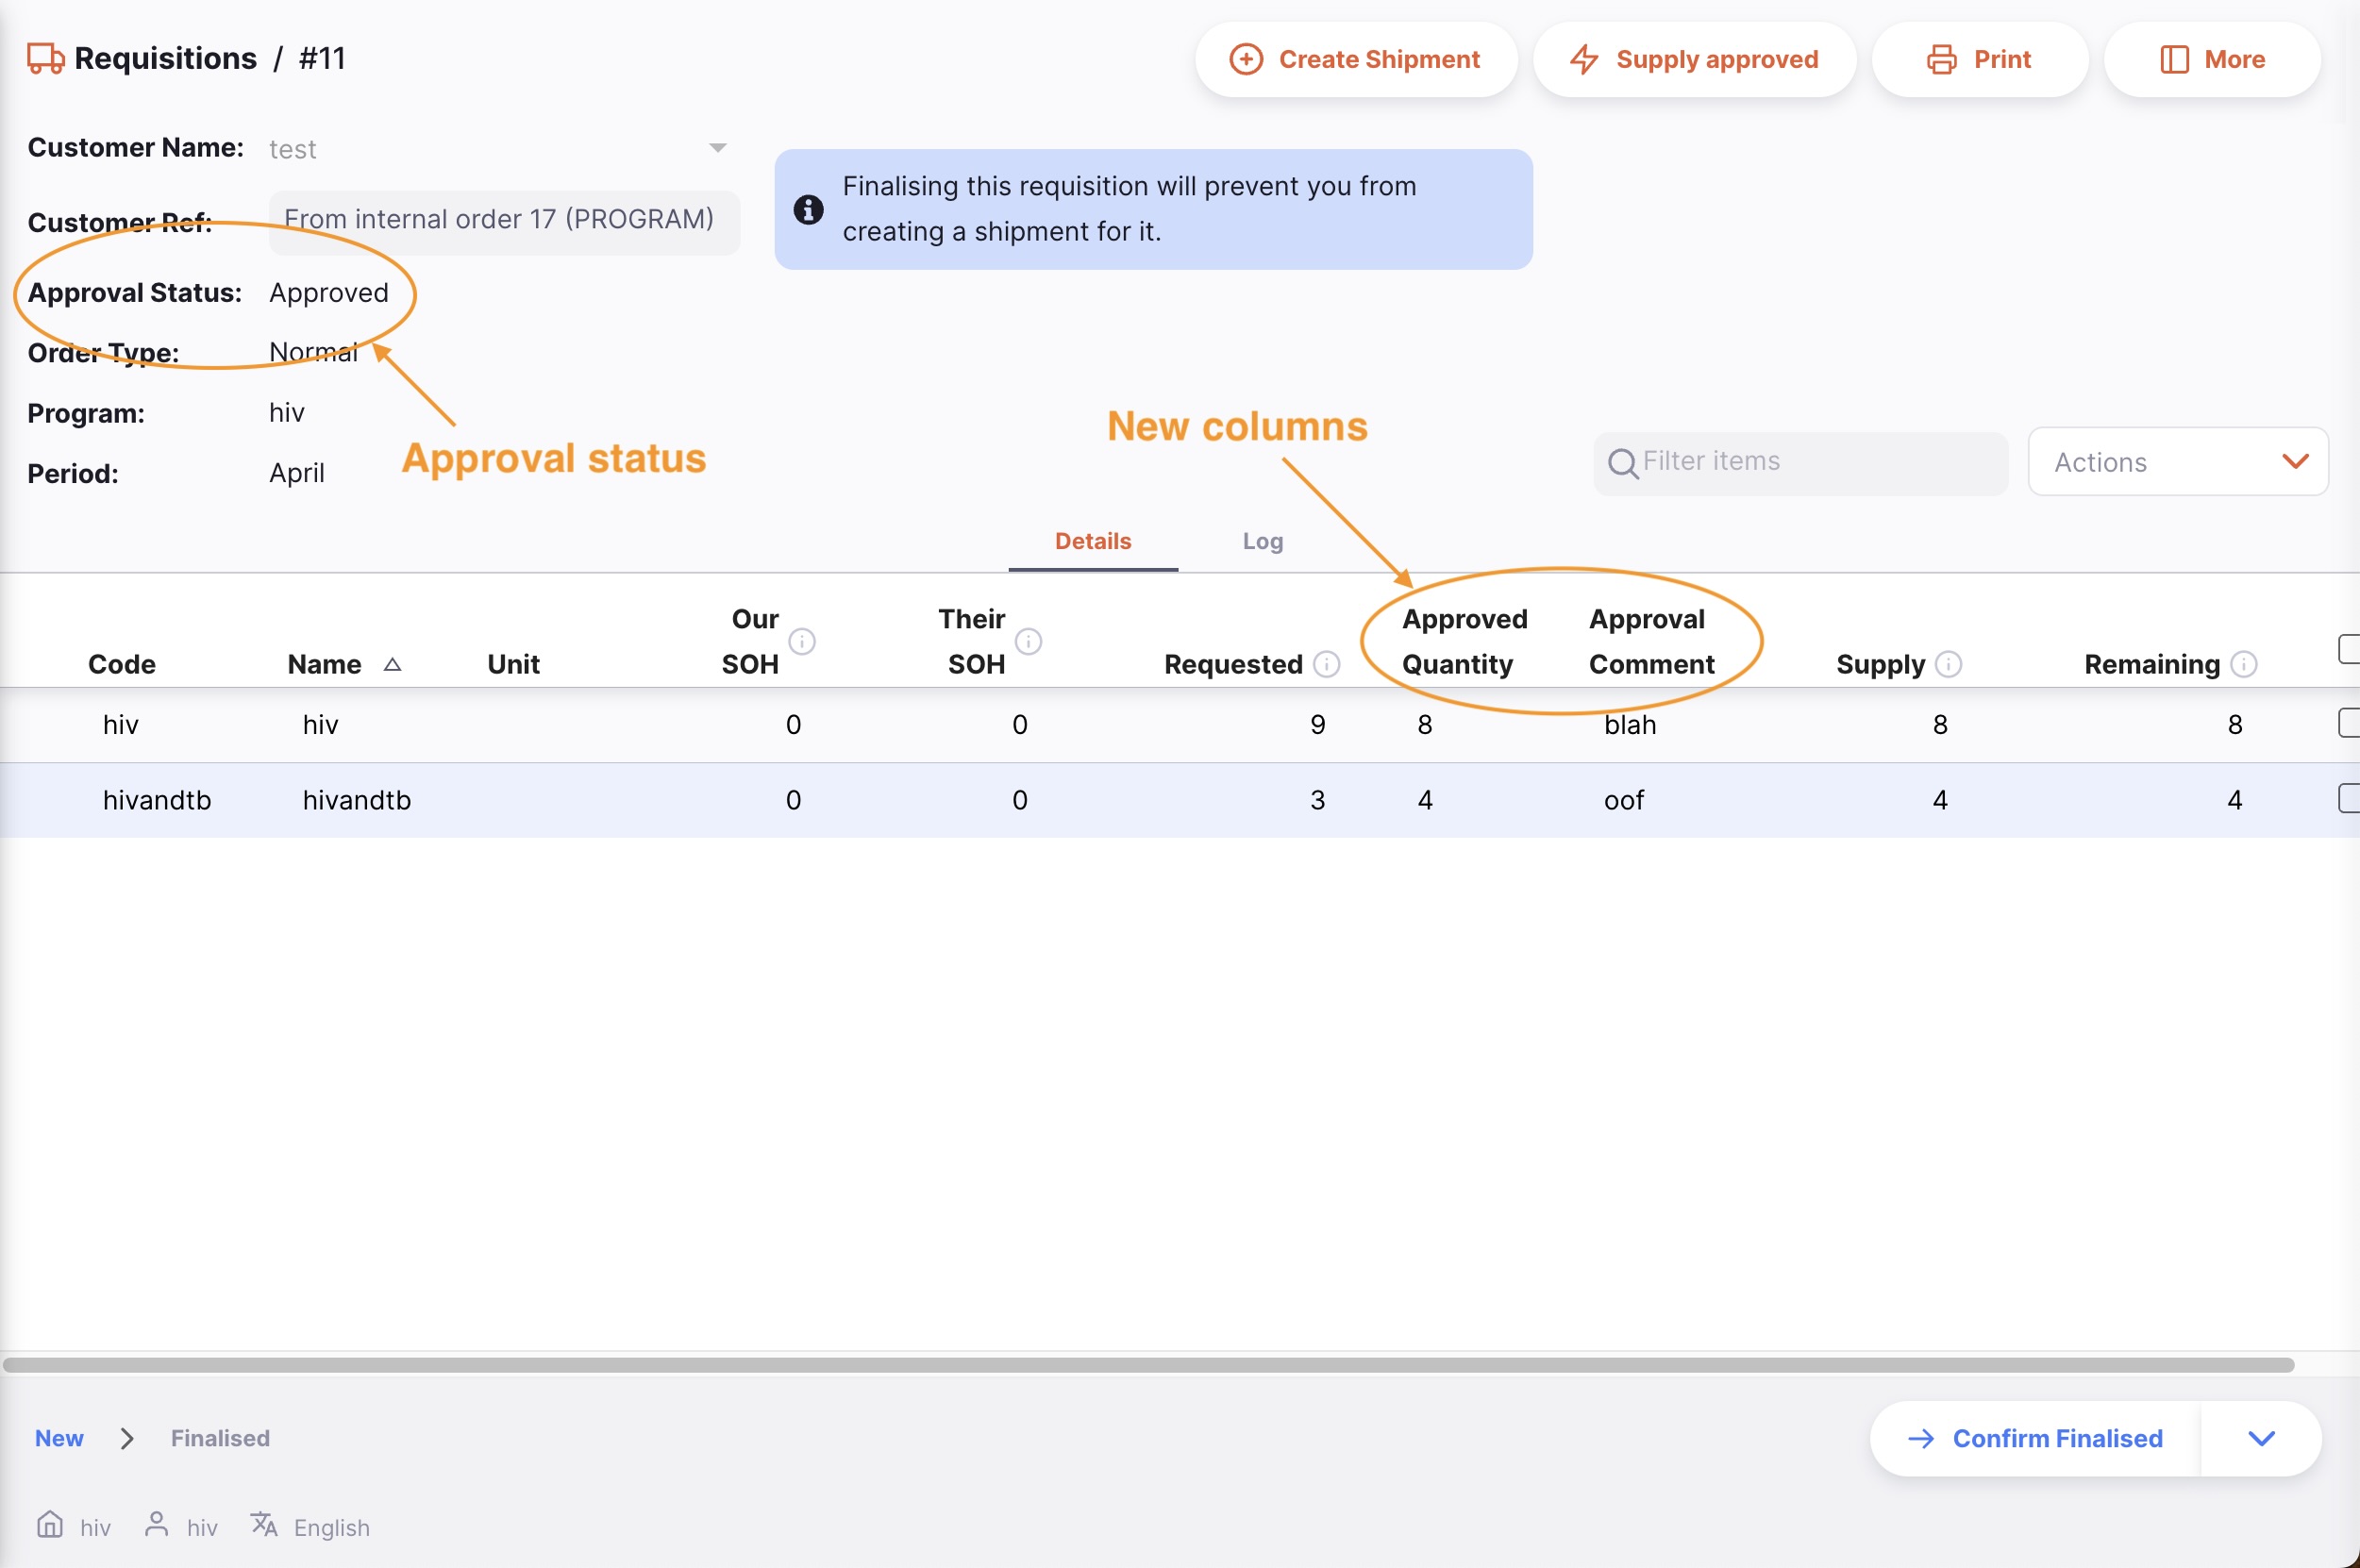The image size is (2360, 1568).
Task: Click the horizontal scrollbar
Action: [x=1147, y=1365]
